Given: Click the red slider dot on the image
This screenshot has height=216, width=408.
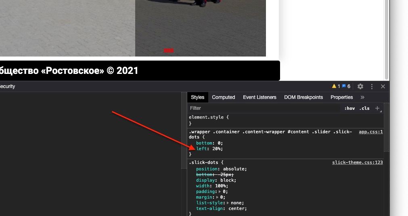Looking at the screenshot, I should 169,50.
